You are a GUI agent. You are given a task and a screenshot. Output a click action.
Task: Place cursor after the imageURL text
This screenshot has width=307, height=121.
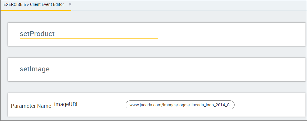tap(79, 104)
